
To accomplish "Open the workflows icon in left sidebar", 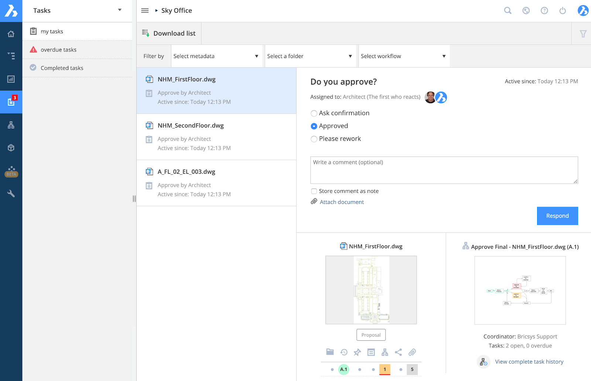I will pyautogui.click(x=11, y=125).
